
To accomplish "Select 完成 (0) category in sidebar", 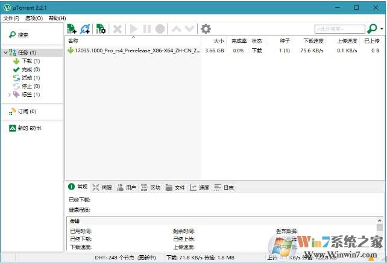I will point(31,69).
